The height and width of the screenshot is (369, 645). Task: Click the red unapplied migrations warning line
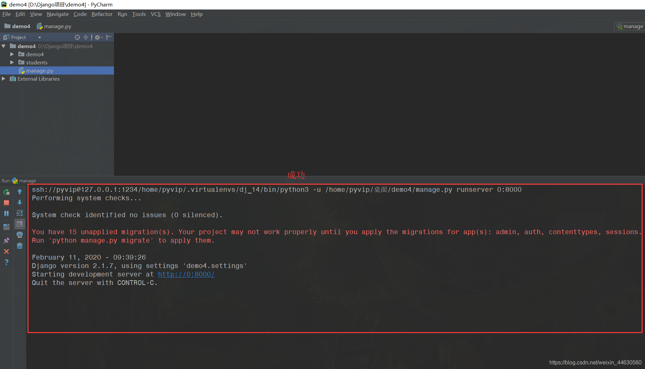point(336,232)
